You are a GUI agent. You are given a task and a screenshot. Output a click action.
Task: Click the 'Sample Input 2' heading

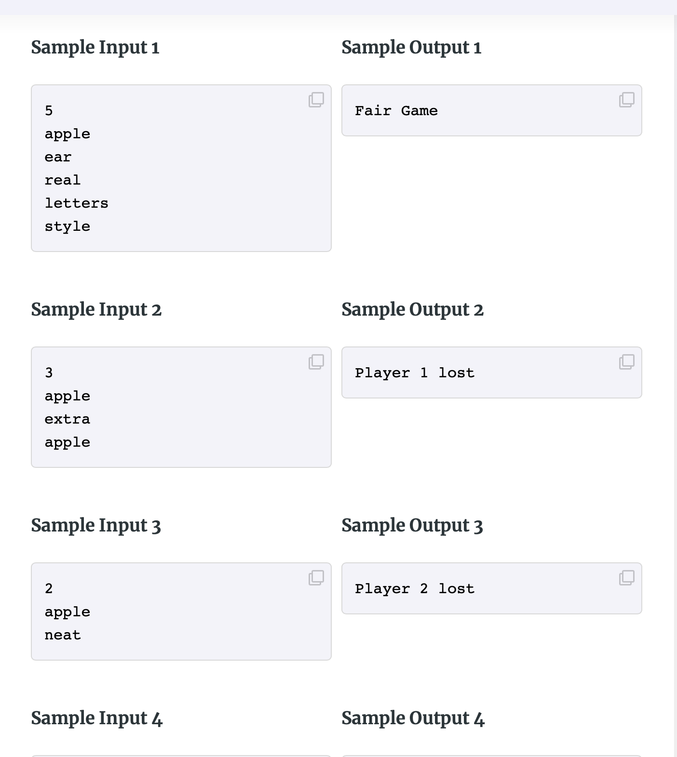tap(96, 309)
